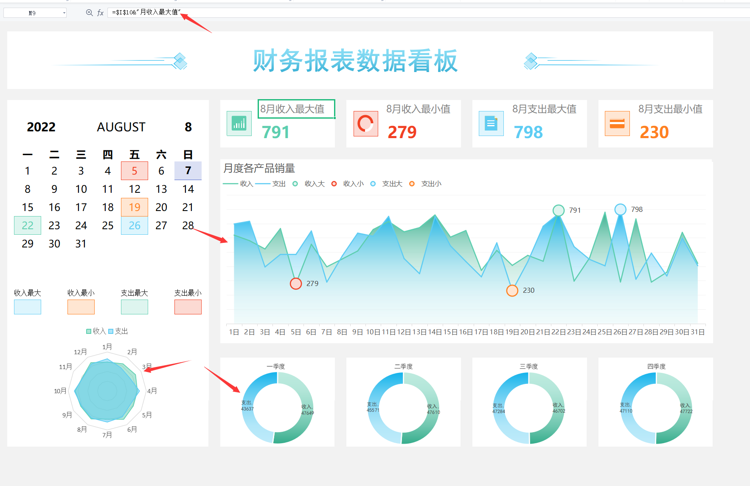750x486 pixels.
Task: Select calendar day 31
Action: pos(81,244)
